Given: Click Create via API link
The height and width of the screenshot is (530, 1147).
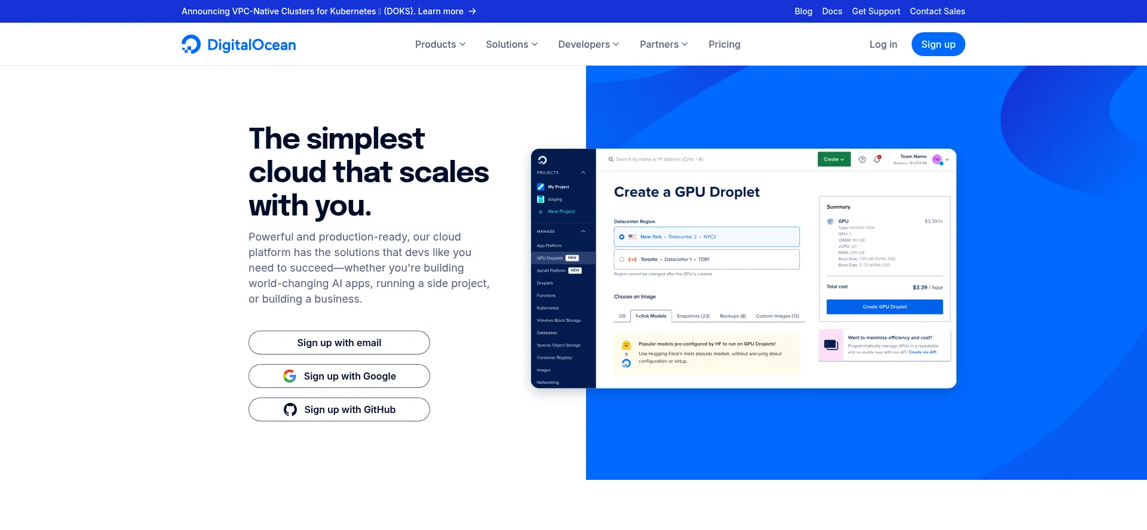Looking at the screenshot, I should 923,352.
